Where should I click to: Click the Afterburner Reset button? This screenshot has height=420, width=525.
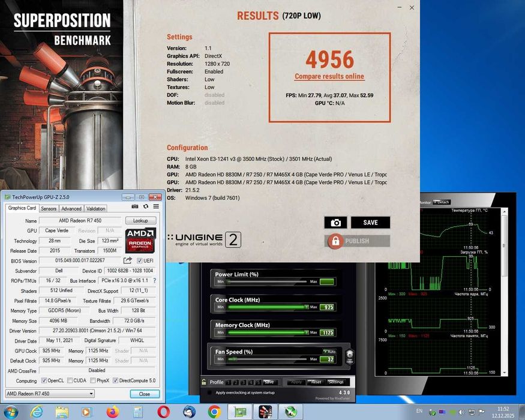coord(316,382)
